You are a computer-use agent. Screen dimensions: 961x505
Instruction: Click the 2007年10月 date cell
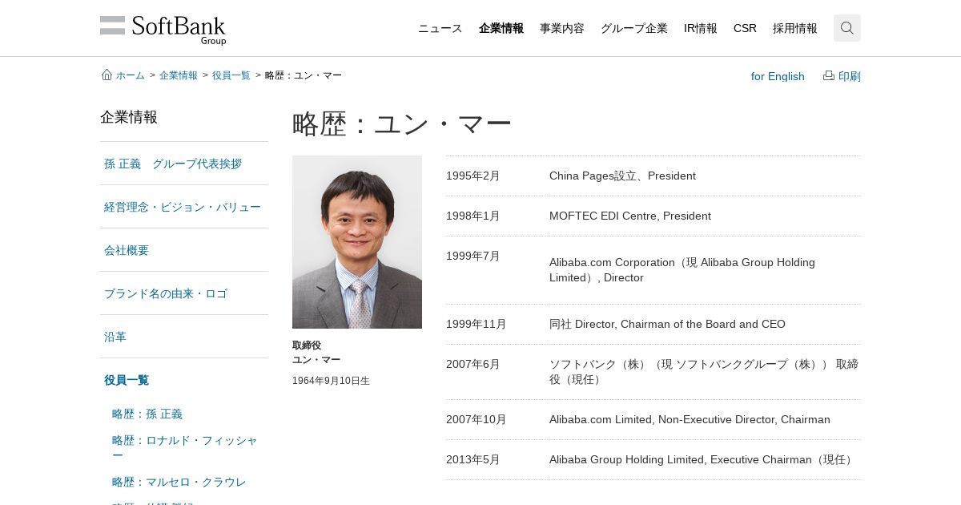[476, 419]
